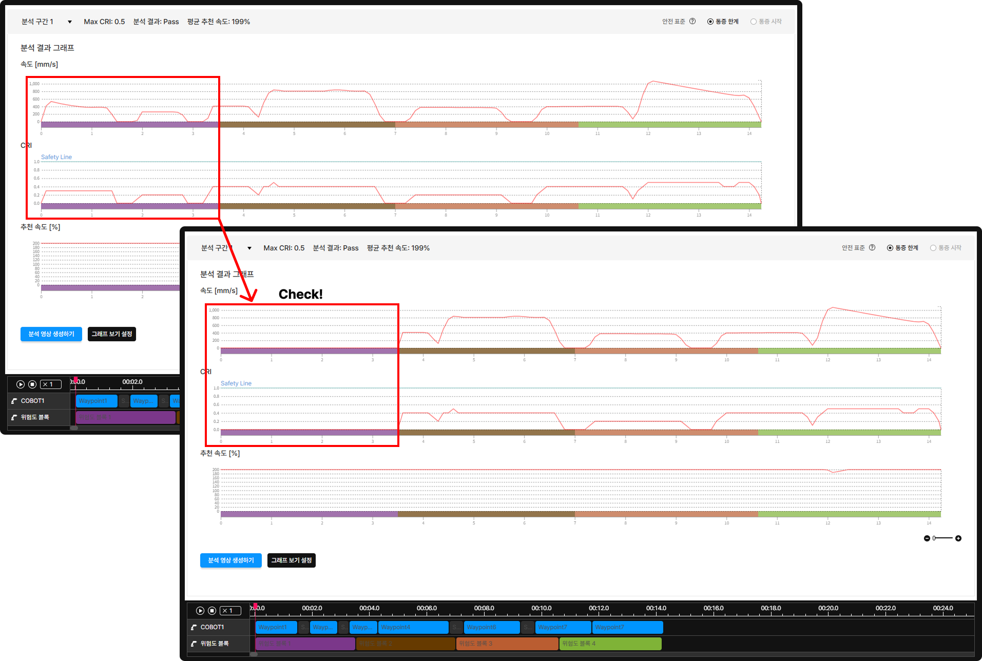Open 그래프 보기 설정 in the front window
The height and width of the screenshot is (661, 982).
(292, 560)
